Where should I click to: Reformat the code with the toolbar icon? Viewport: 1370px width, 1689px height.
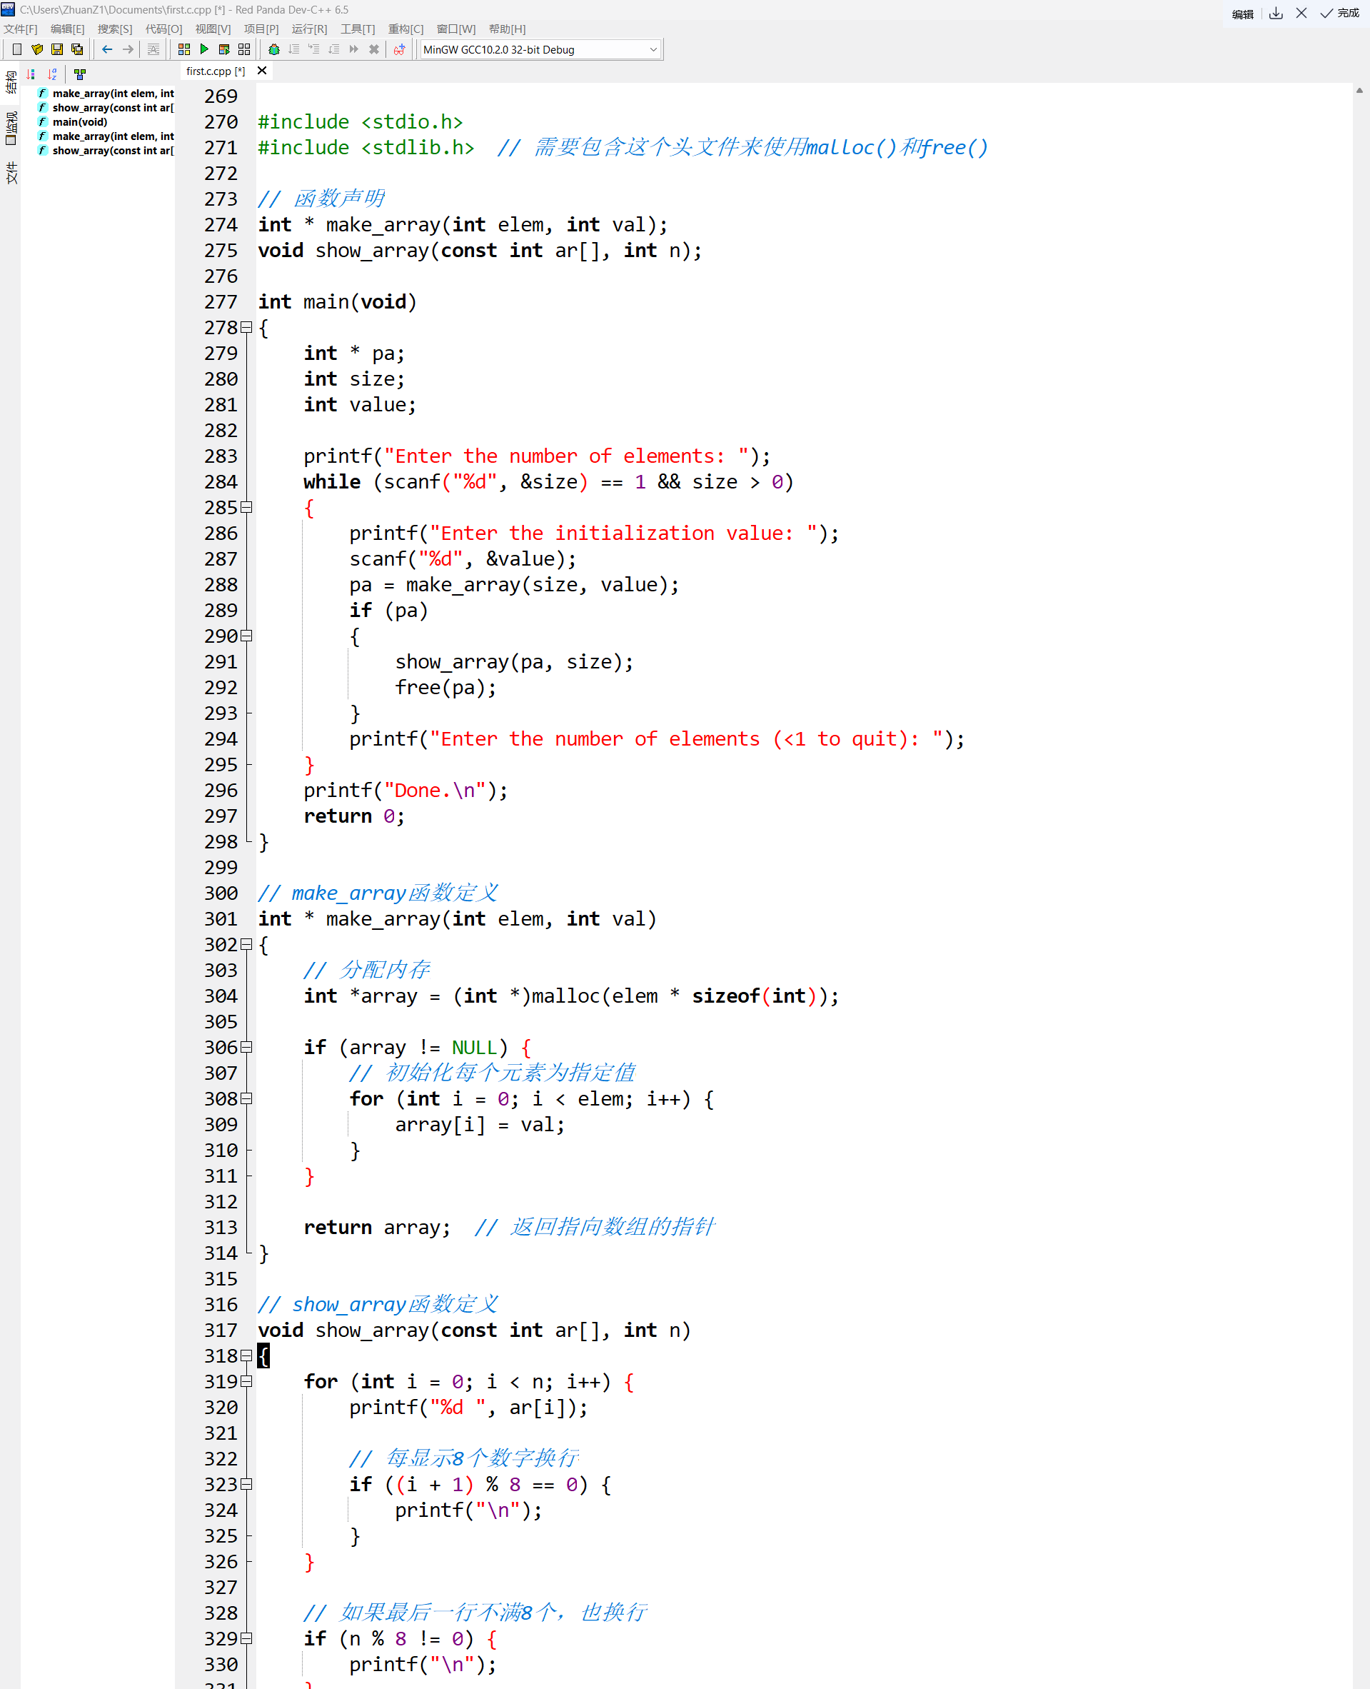coord(154,50)
